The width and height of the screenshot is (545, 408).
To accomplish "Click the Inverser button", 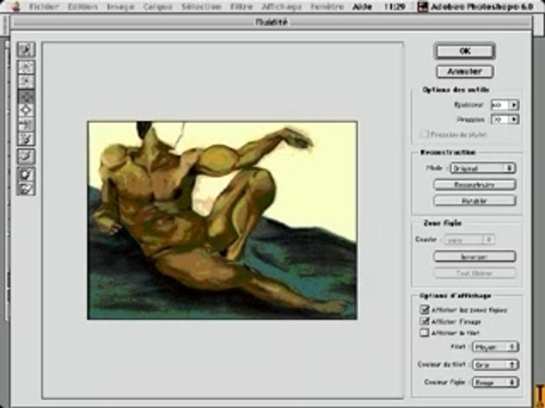I will (x=475, y=257).
